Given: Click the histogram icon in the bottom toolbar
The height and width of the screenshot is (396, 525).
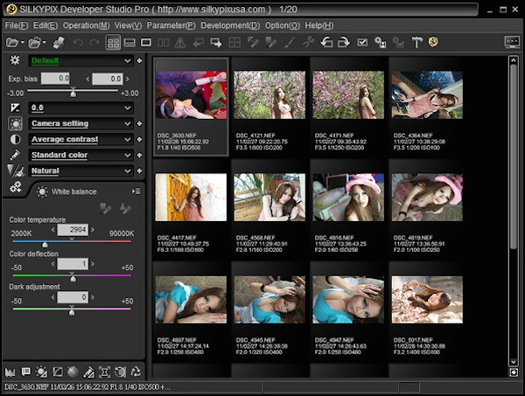Looking at the screenshot, I should 10,372.
